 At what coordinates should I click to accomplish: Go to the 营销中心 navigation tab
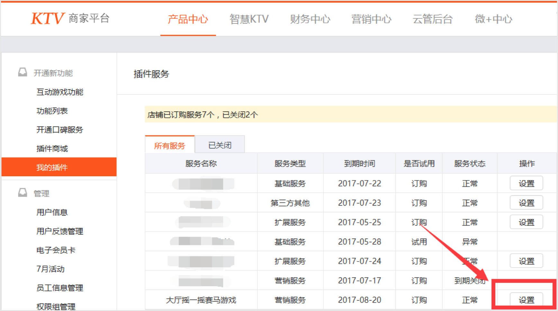(371, 19)
